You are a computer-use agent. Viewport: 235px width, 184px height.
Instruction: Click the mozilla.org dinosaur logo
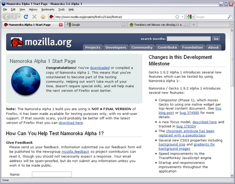pos(17,42)
